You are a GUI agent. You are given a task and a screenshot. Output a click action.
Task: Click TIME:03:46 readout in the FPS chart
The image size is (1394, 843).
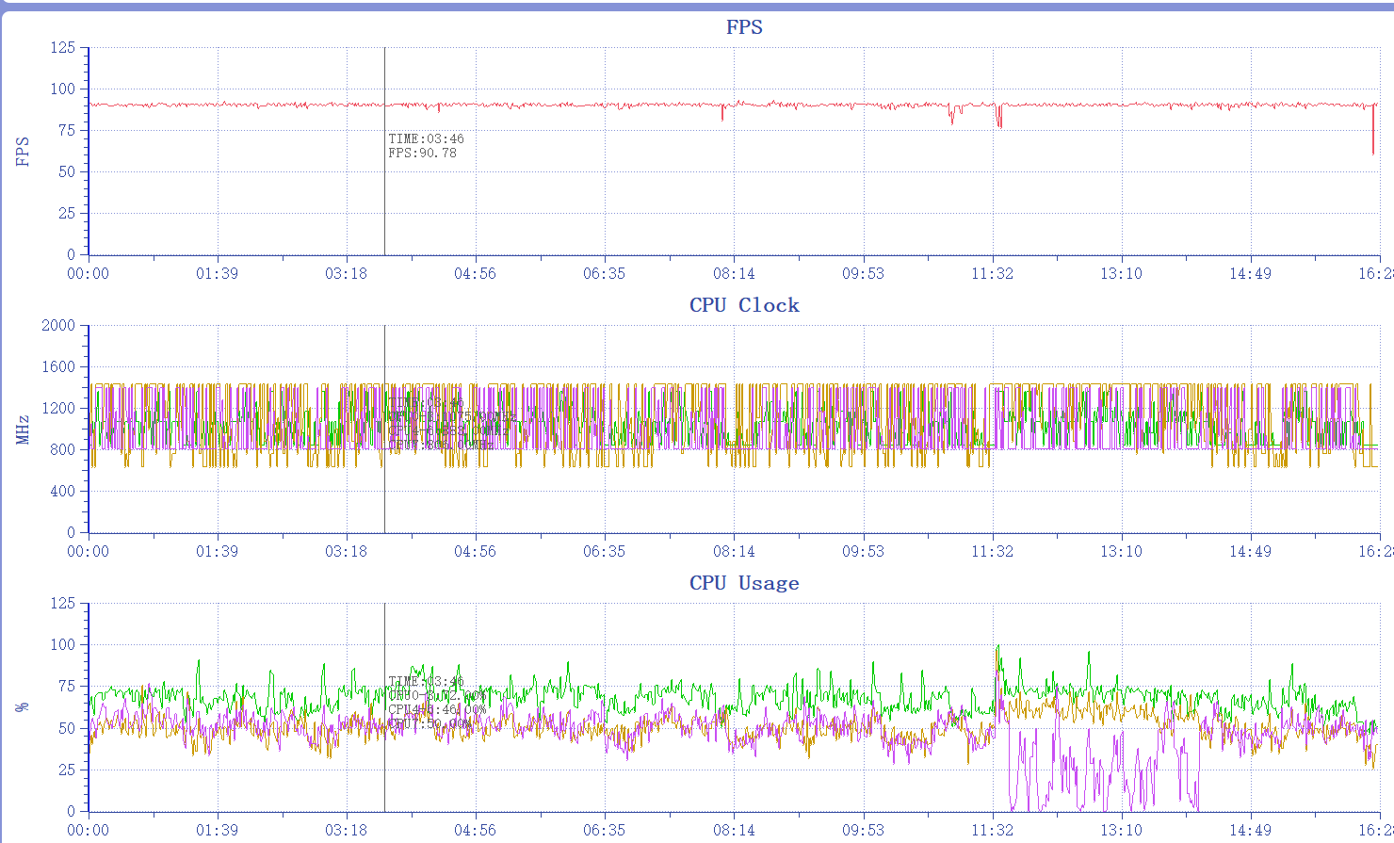(x=426, y=139)
